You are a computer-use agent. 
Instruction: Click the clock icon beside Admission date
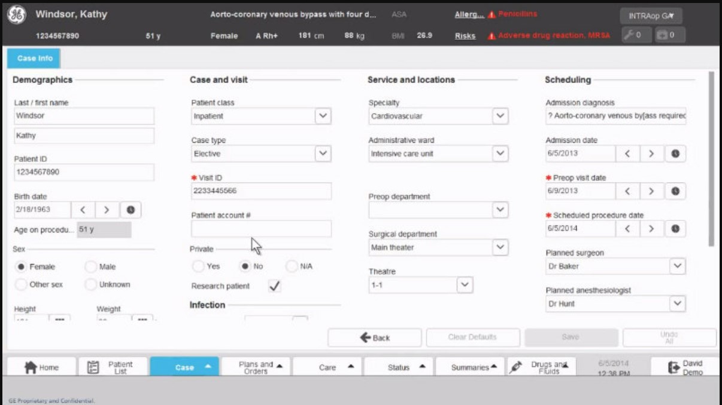tap(675, 154)
